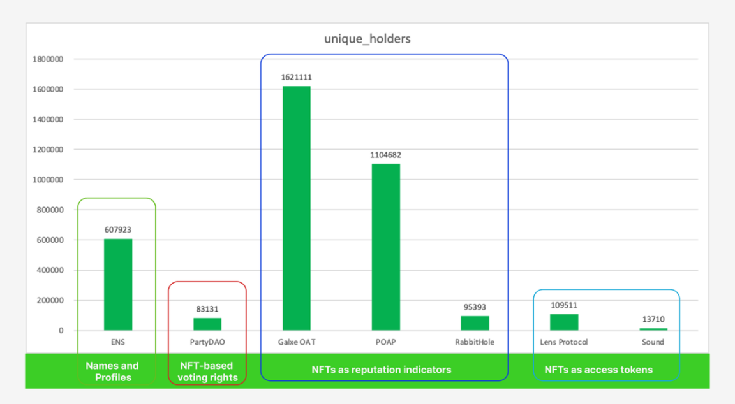
Task: Click the RabbitHole bar
Action: [475, 323]
